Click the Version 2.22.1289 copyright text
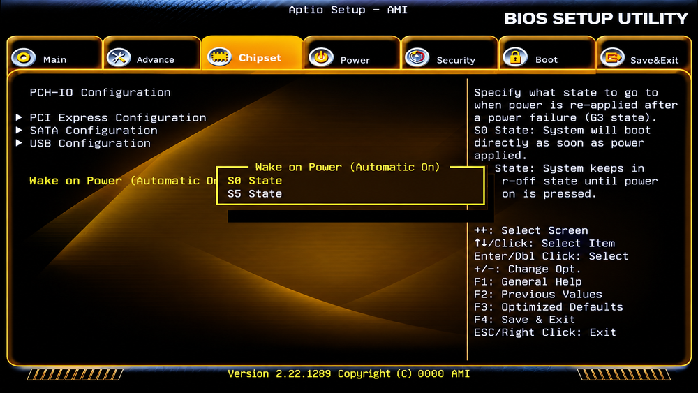The image size is (698, 393). click(x=349, y=374)
